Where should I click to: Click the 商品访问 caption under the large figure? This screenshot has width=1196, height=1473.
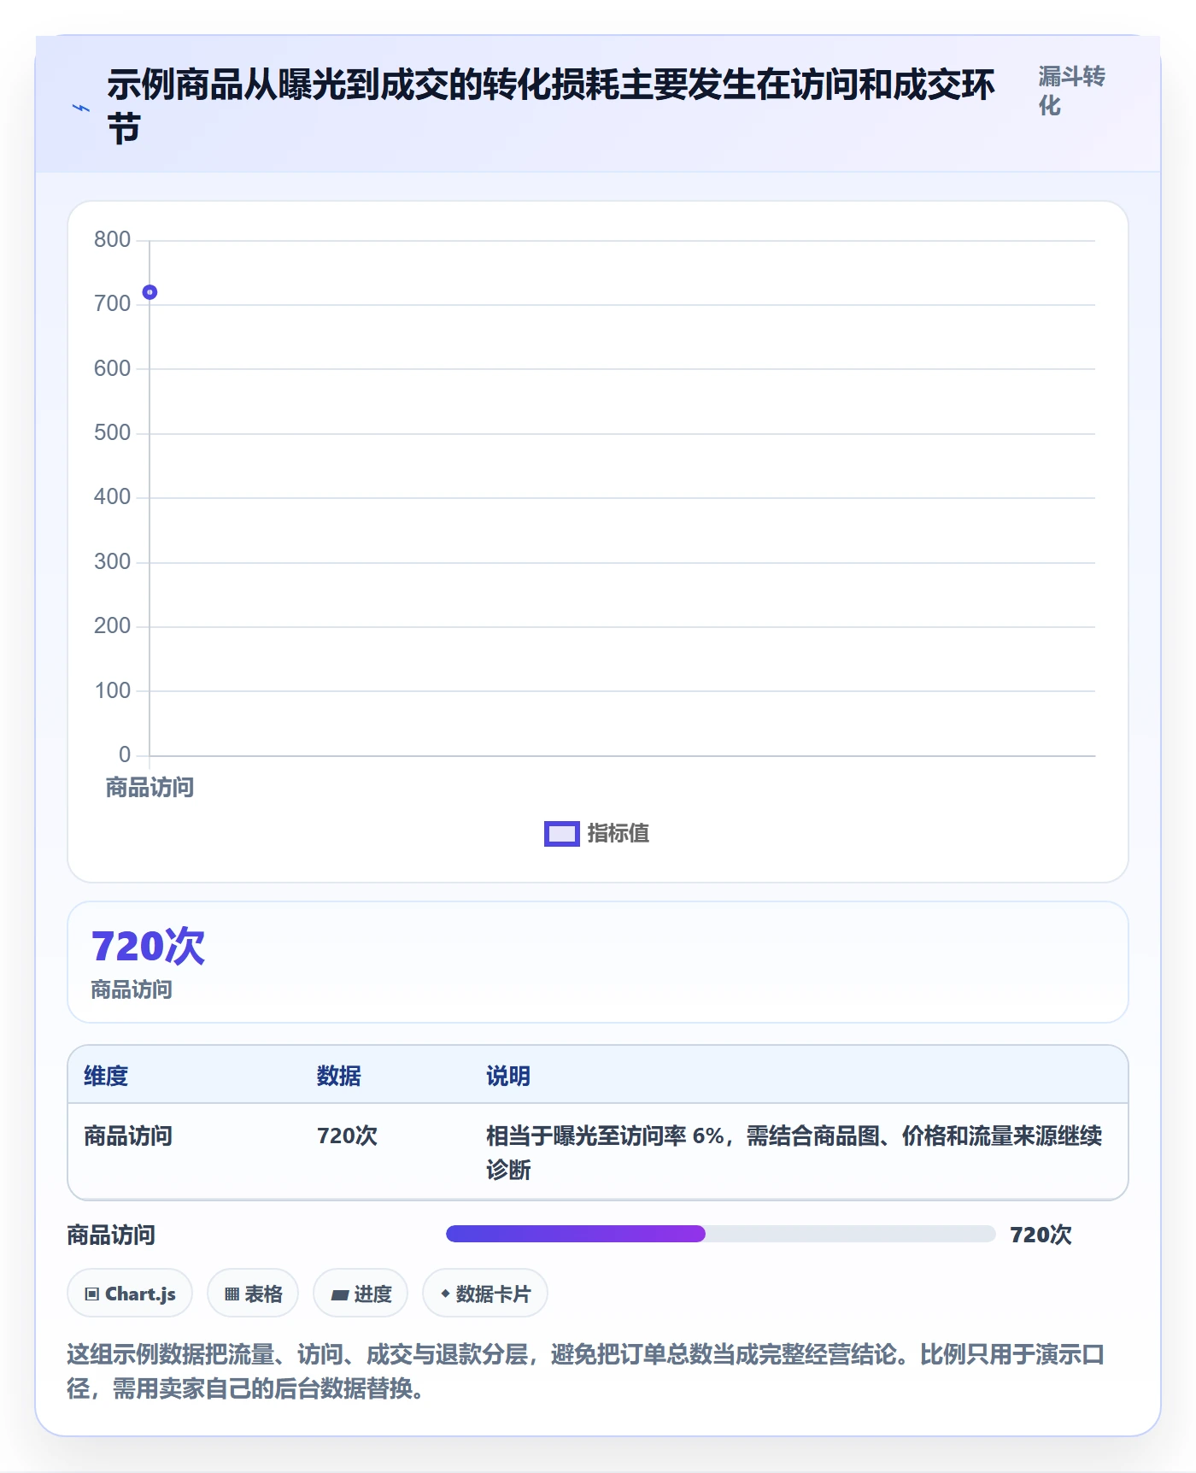pos(132,989)
